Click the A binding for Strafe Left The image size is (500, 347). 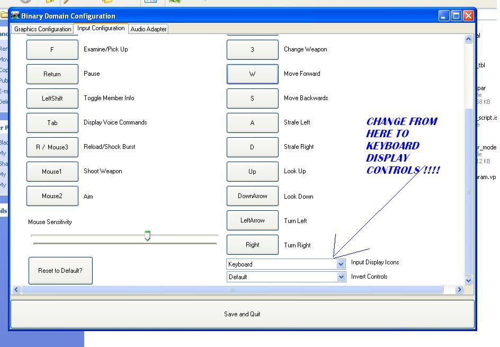coord(253,123)
